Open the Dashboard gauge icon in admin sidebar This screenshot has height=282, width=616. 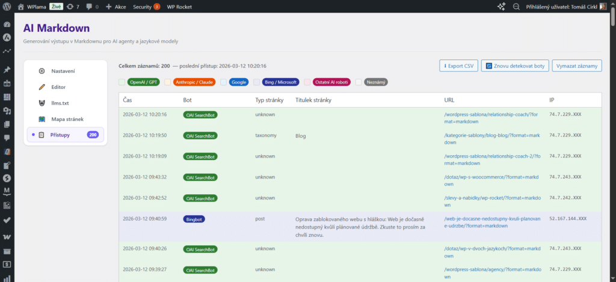(7, 24)
